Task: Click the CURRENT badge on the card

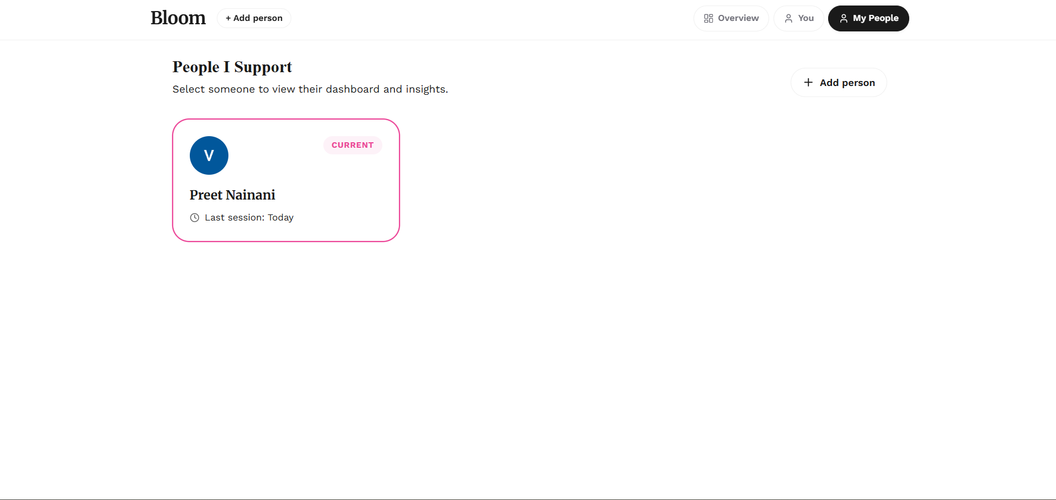Action: tap(353, 145)
